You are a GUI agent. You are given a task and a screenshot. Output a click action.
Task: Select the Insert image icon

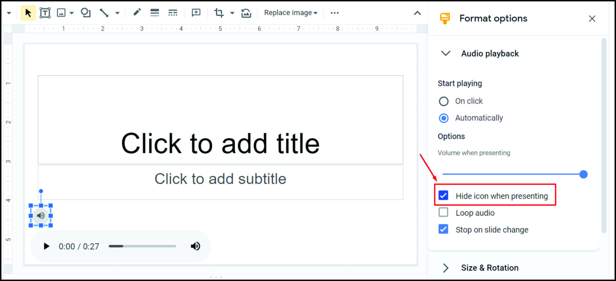[x=61, y=13]
